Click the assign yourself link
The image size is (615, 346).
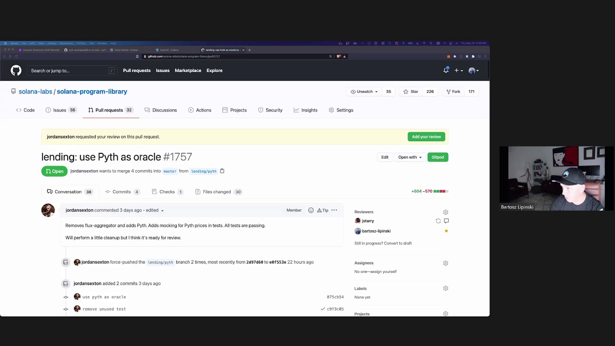point(382,272)
